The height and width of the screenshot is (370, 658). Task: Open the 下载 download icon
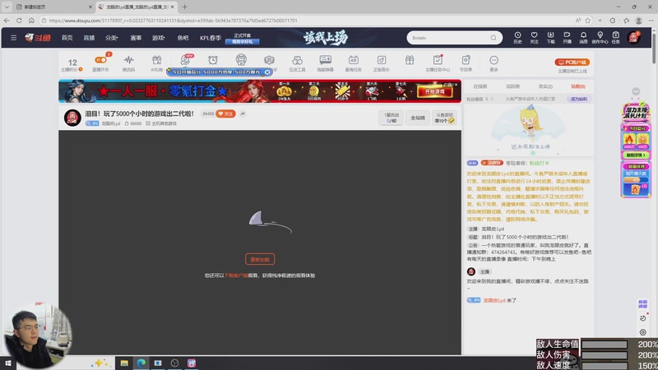pyautogui.click(x=550, y=38)
